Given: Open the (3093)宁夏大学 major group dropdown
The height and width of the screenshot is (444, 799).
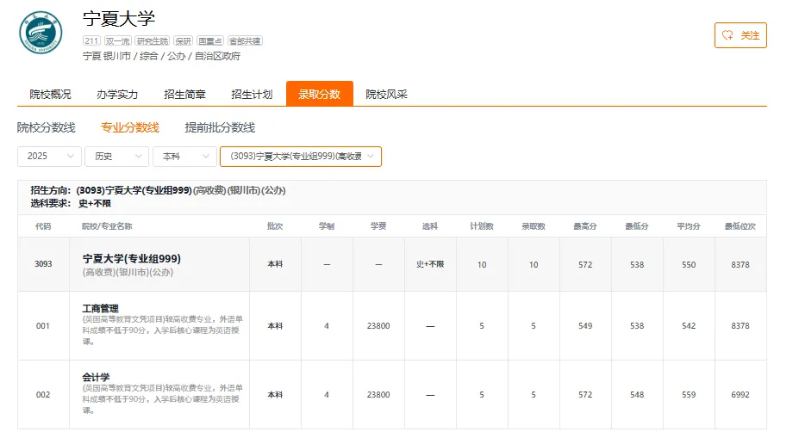Looking at the screenshot, I should coord(301,156).
